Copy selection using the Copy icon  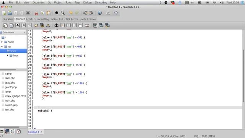tap(42, 13)
